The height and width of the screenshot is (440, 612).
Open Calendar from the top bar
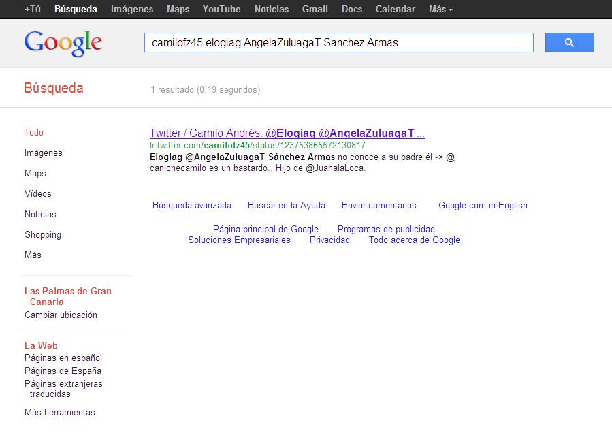point(396,9)
